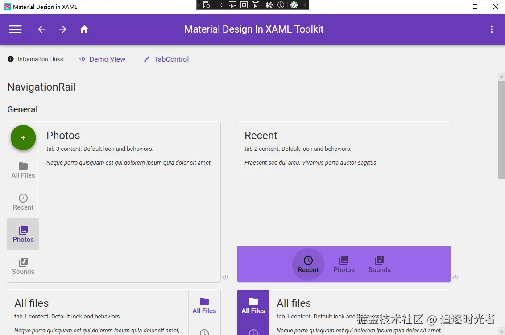This screenshot has height=335, width=505.
Task: Click 'All files' title beside purple rail
Action: pyautogui.click(x=294, y=303)
